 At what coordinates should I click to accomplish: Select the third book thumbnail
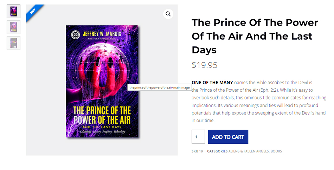(x=13, y=43)
